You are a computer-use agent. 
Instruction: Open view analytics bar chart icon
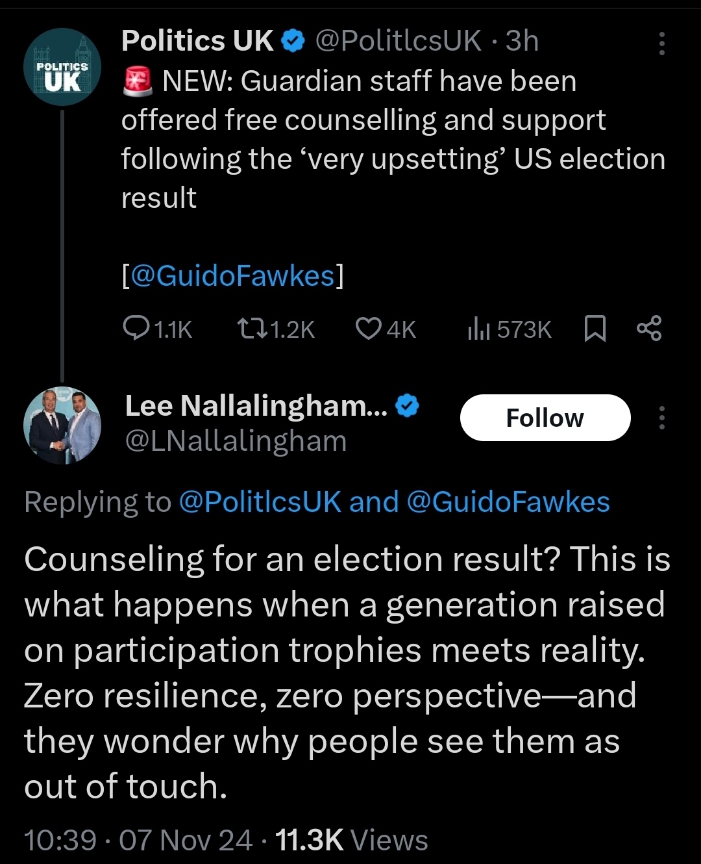point(479,329)
